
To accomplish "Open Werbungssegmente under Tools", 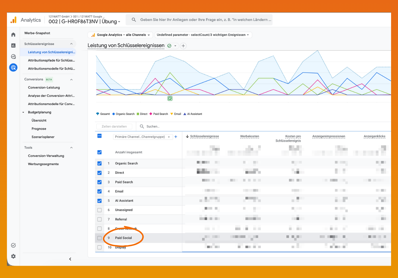I will coord(43,164).
